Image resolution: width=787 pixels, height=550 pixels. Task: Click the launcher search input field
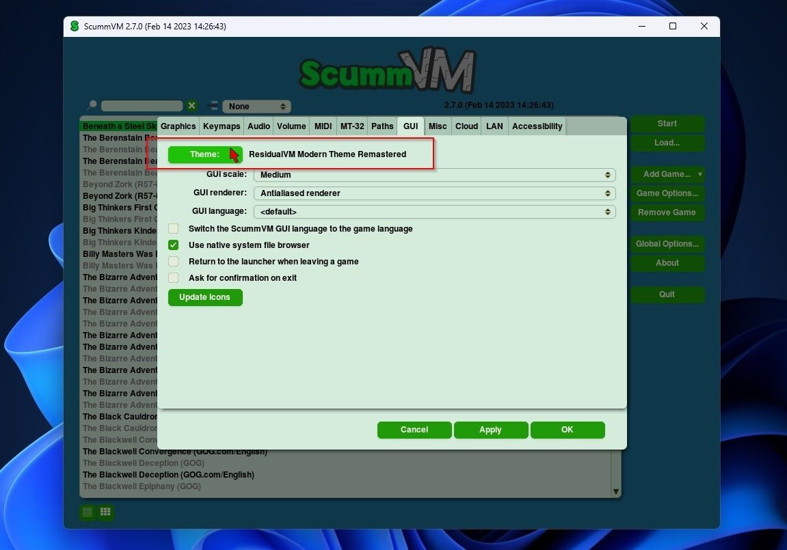click(142, 106)
